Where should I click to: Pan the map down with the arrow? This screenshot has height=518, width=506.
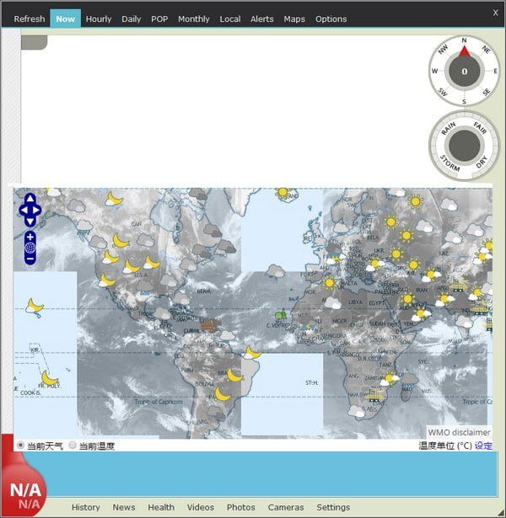pos(30,221)
